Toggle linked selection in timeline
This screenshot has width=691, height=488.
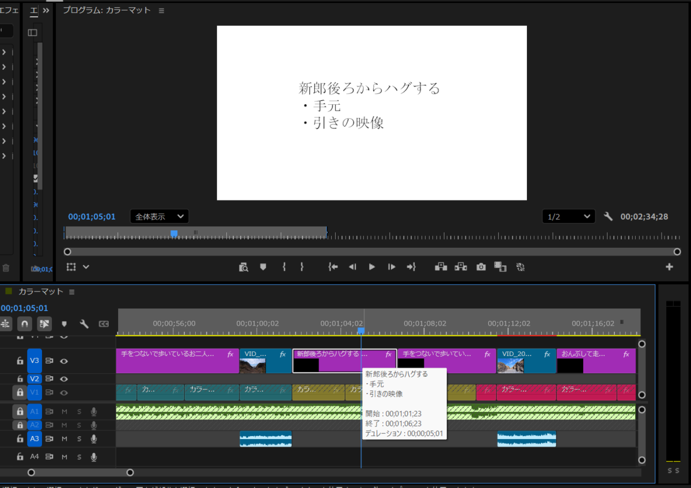pos(44,324)
